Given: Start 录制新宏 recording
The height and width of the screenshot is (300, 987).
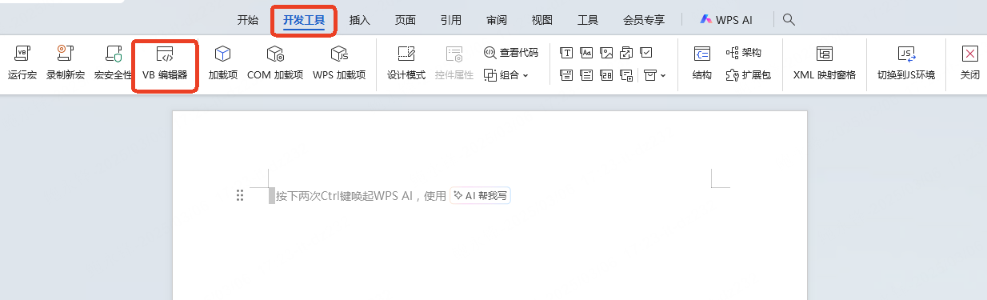Looking at the screenshot, I should 65,64.
